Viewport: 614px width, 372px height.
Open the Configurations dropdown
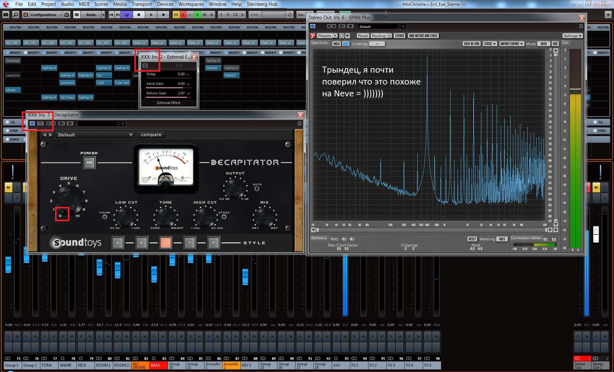pyautogui.click(x=46, y=15)
